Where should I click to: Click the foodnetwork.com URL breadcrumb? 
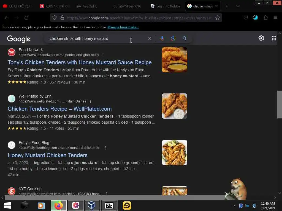coord(59,55)
